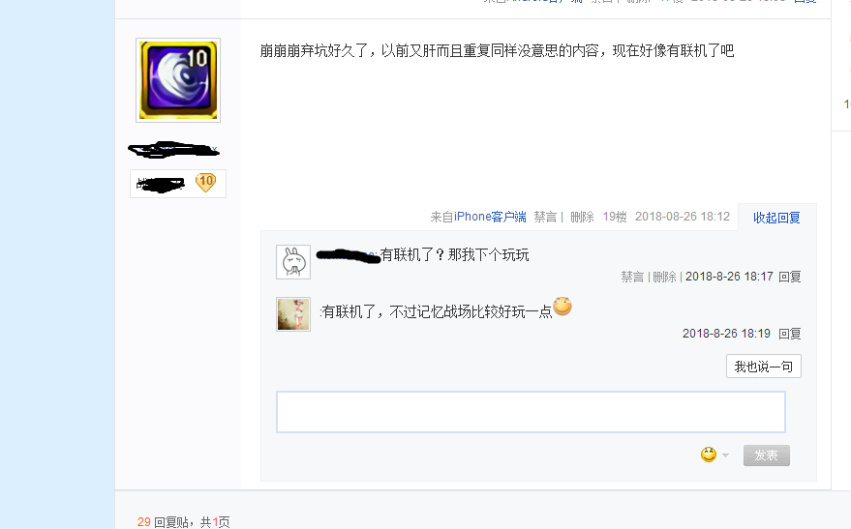Screen dimensions: 851x529
Task: Focus the reply text input box
Action: pyautogui.click(x=531, y=412)
